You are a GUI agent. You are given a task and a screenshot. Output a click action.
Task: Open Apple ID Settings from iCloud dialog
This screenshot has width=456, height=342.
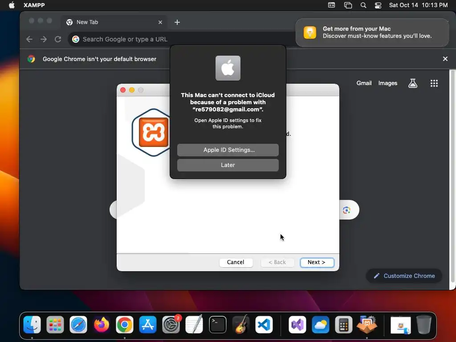point(228,150)
